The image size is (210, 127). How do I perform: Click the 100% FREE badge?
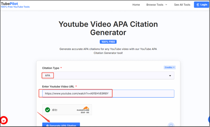point(108,42)
